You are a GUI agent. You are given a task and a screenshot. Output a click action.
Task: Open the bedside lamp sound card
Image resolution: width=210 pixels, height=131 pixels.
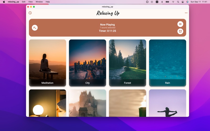pyautogui.click(x=48, y=103)
